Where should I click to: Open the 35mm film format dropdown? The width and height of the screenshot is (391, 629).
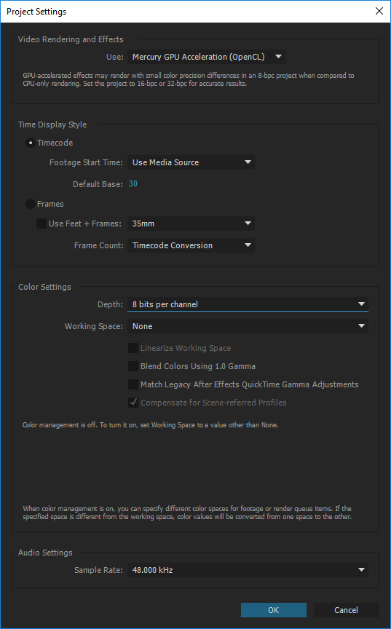[191, 223]
